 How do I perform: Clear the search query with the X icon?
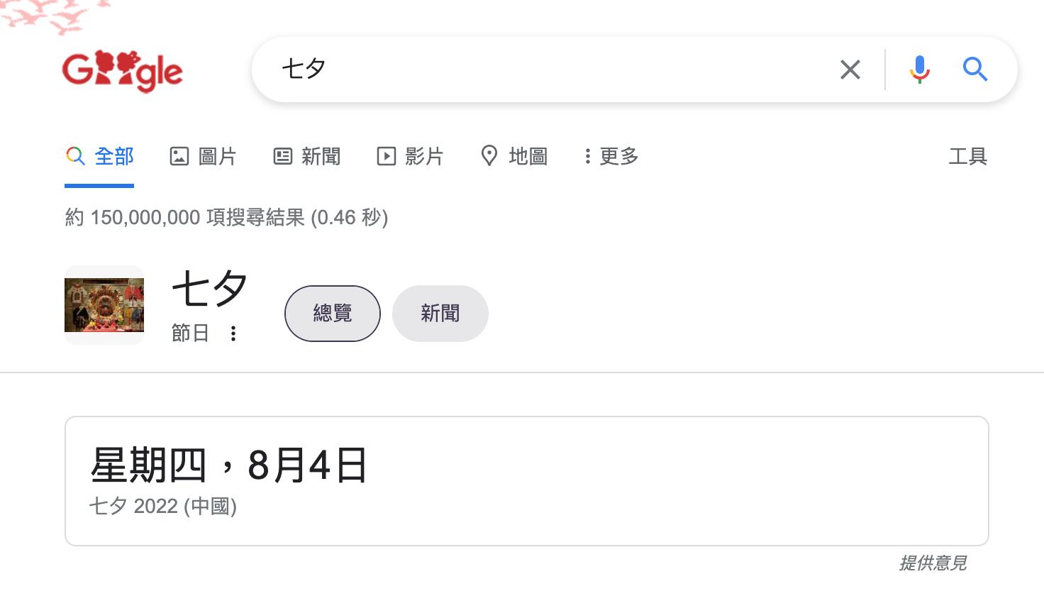point(850,70)
